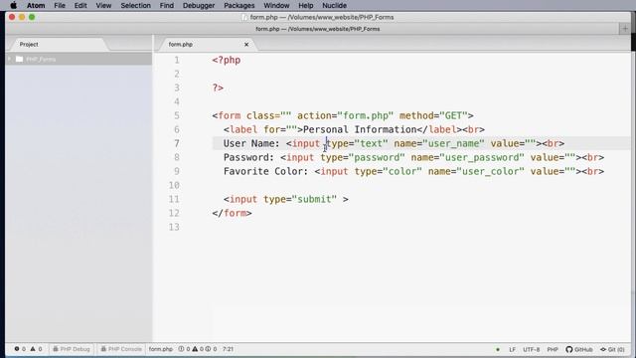
Task: Switch to the form.php editor tab
Action: pos(181,44)
